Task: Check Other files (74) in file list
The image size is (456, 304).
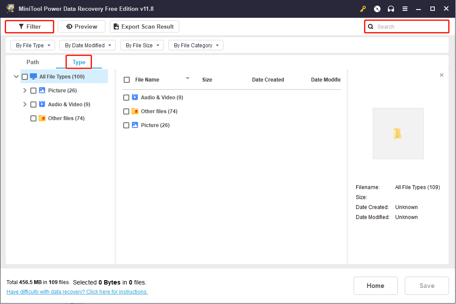Action: pos(126,111)
